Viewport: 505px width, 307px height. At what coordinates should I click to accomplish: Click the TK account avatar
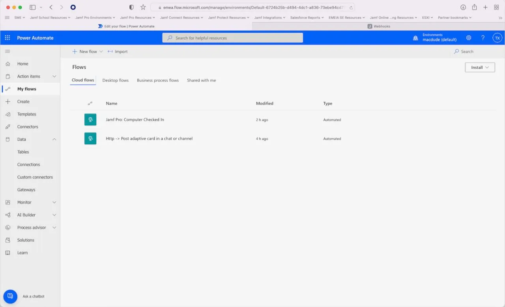[x=497, y=37]
